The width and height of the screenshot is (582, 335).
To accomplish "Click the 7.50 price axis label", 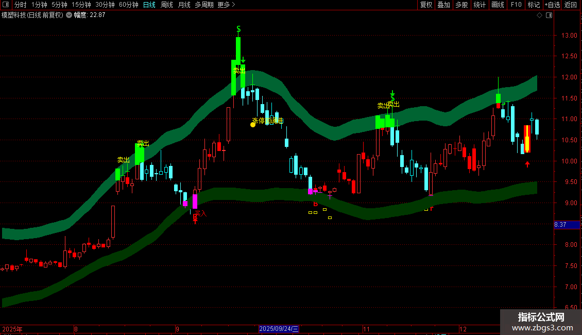I will 571,266.
